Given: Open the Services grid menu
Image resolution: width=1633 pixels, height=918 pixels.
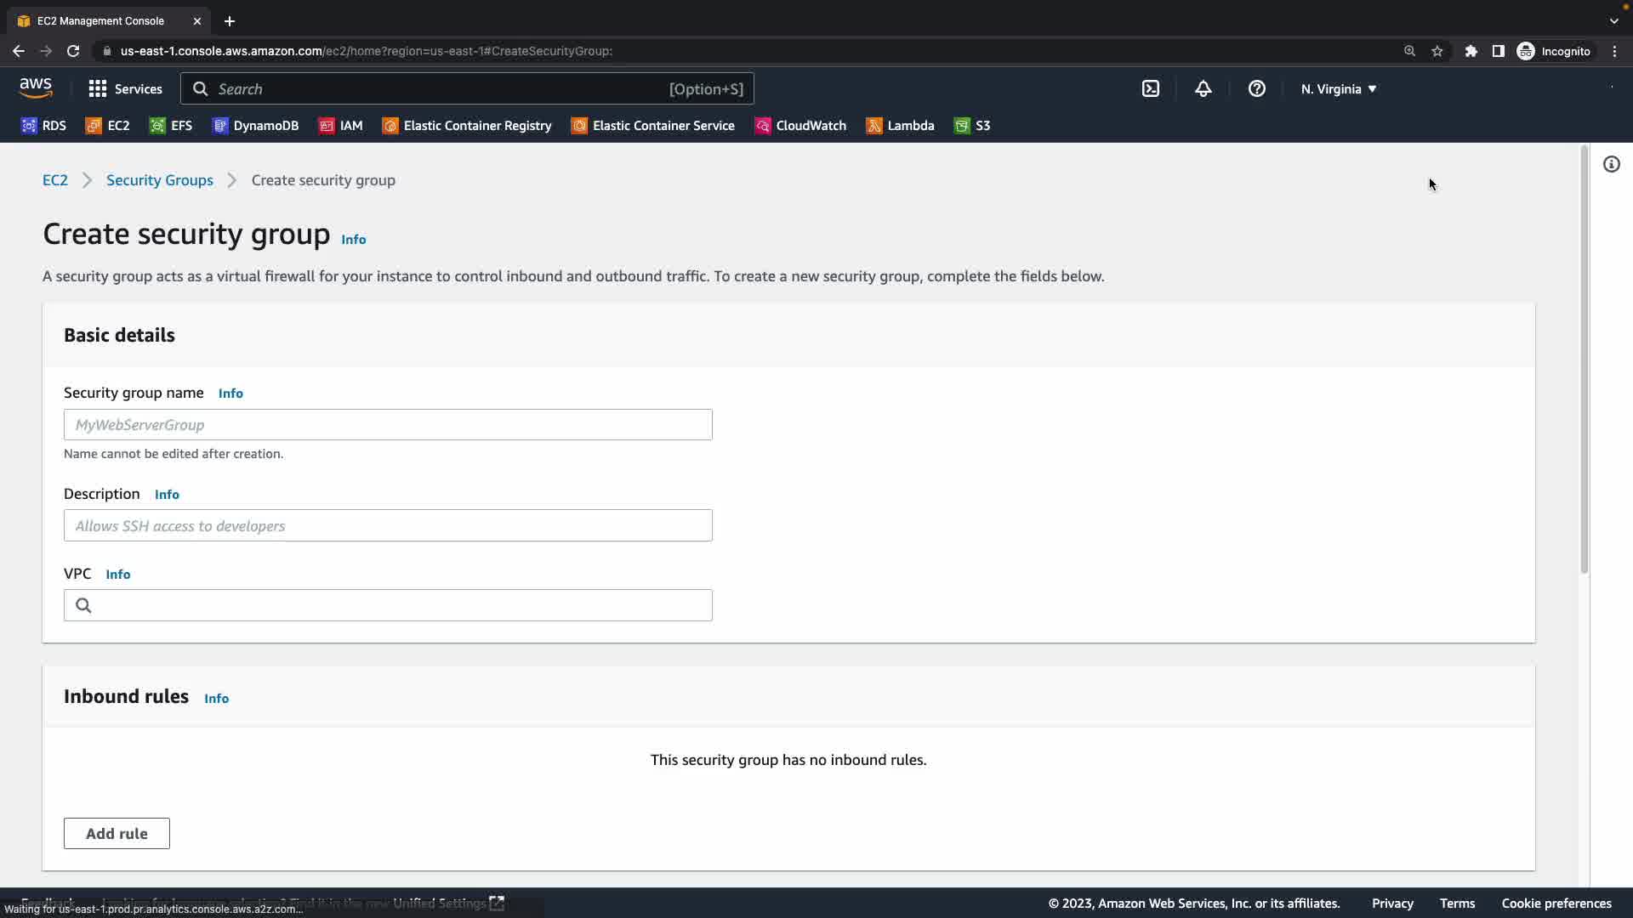Looking at the screenshot, I should [125, 88].
